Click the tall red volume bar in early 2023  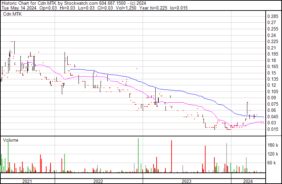[x=172, y=156]
